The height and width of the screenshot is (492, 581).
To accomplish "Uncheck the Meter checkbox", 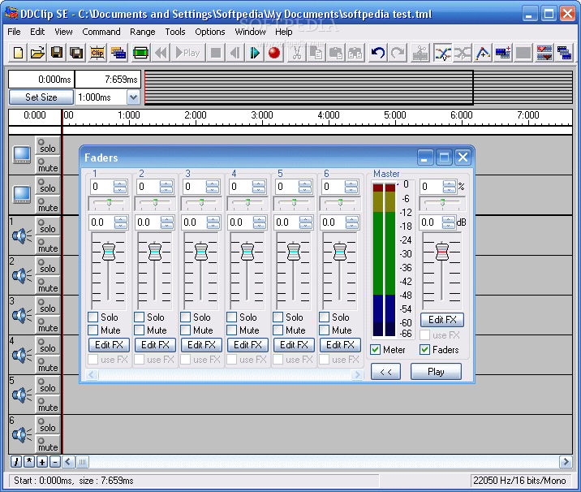I will point(375,350).
